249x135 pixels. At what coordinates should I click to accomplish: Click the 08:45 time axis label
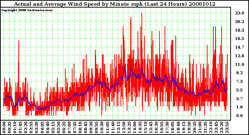click(x=86, y=127)
